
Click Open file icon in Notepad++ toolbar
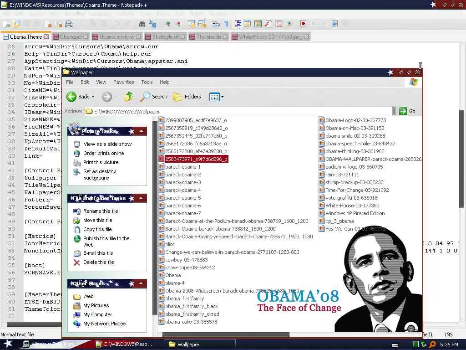click(16, 24)
